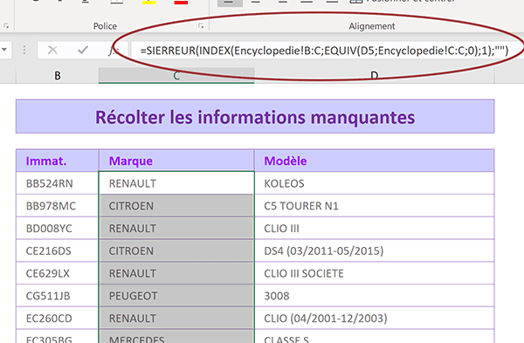Click CITROEN cell in CE216DS row
Screen dimensions: 524x343
[176, 250]
